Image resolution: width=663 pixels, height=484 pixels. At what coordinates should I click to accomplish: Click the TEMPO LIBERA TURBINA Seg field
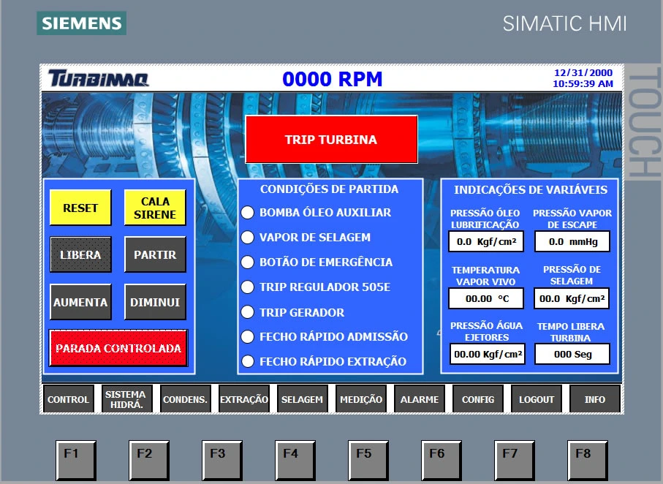[572, 354]
